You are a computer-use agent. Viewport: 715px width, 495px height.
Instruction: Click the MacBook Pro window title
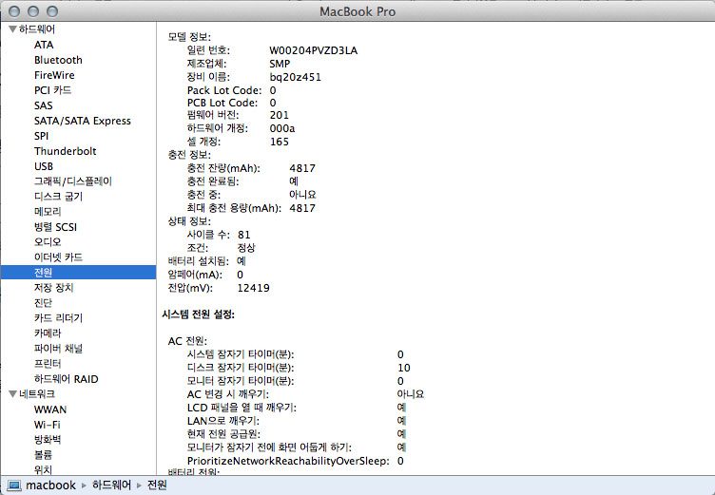[357, 11]
